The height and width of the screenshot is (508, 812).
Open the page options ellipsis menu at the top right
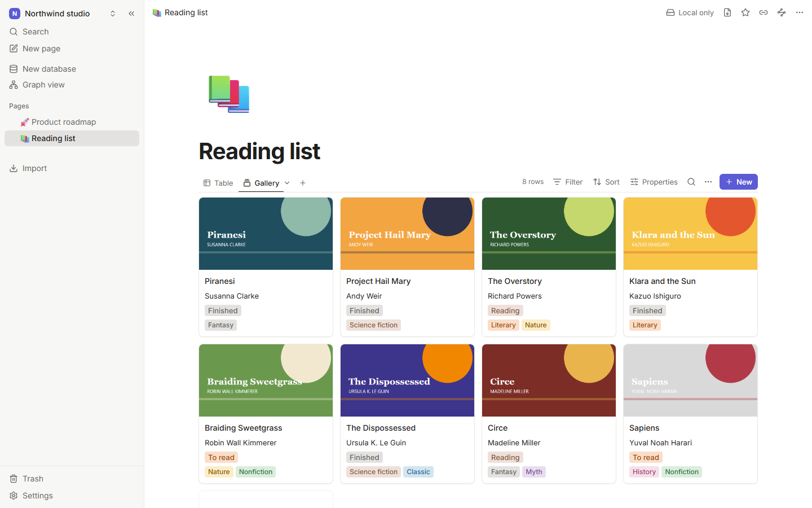tap(800, 12)
